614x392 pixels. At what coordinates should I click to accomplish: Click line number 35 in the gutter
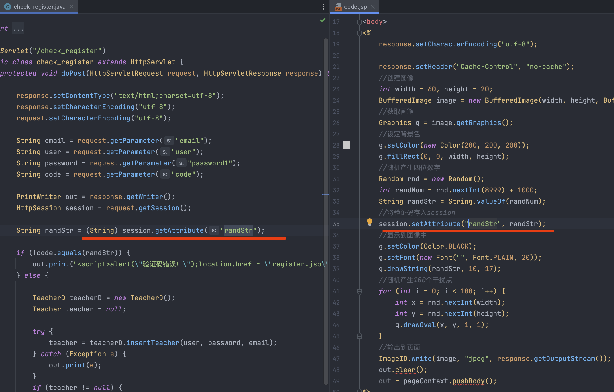point(336,224)
